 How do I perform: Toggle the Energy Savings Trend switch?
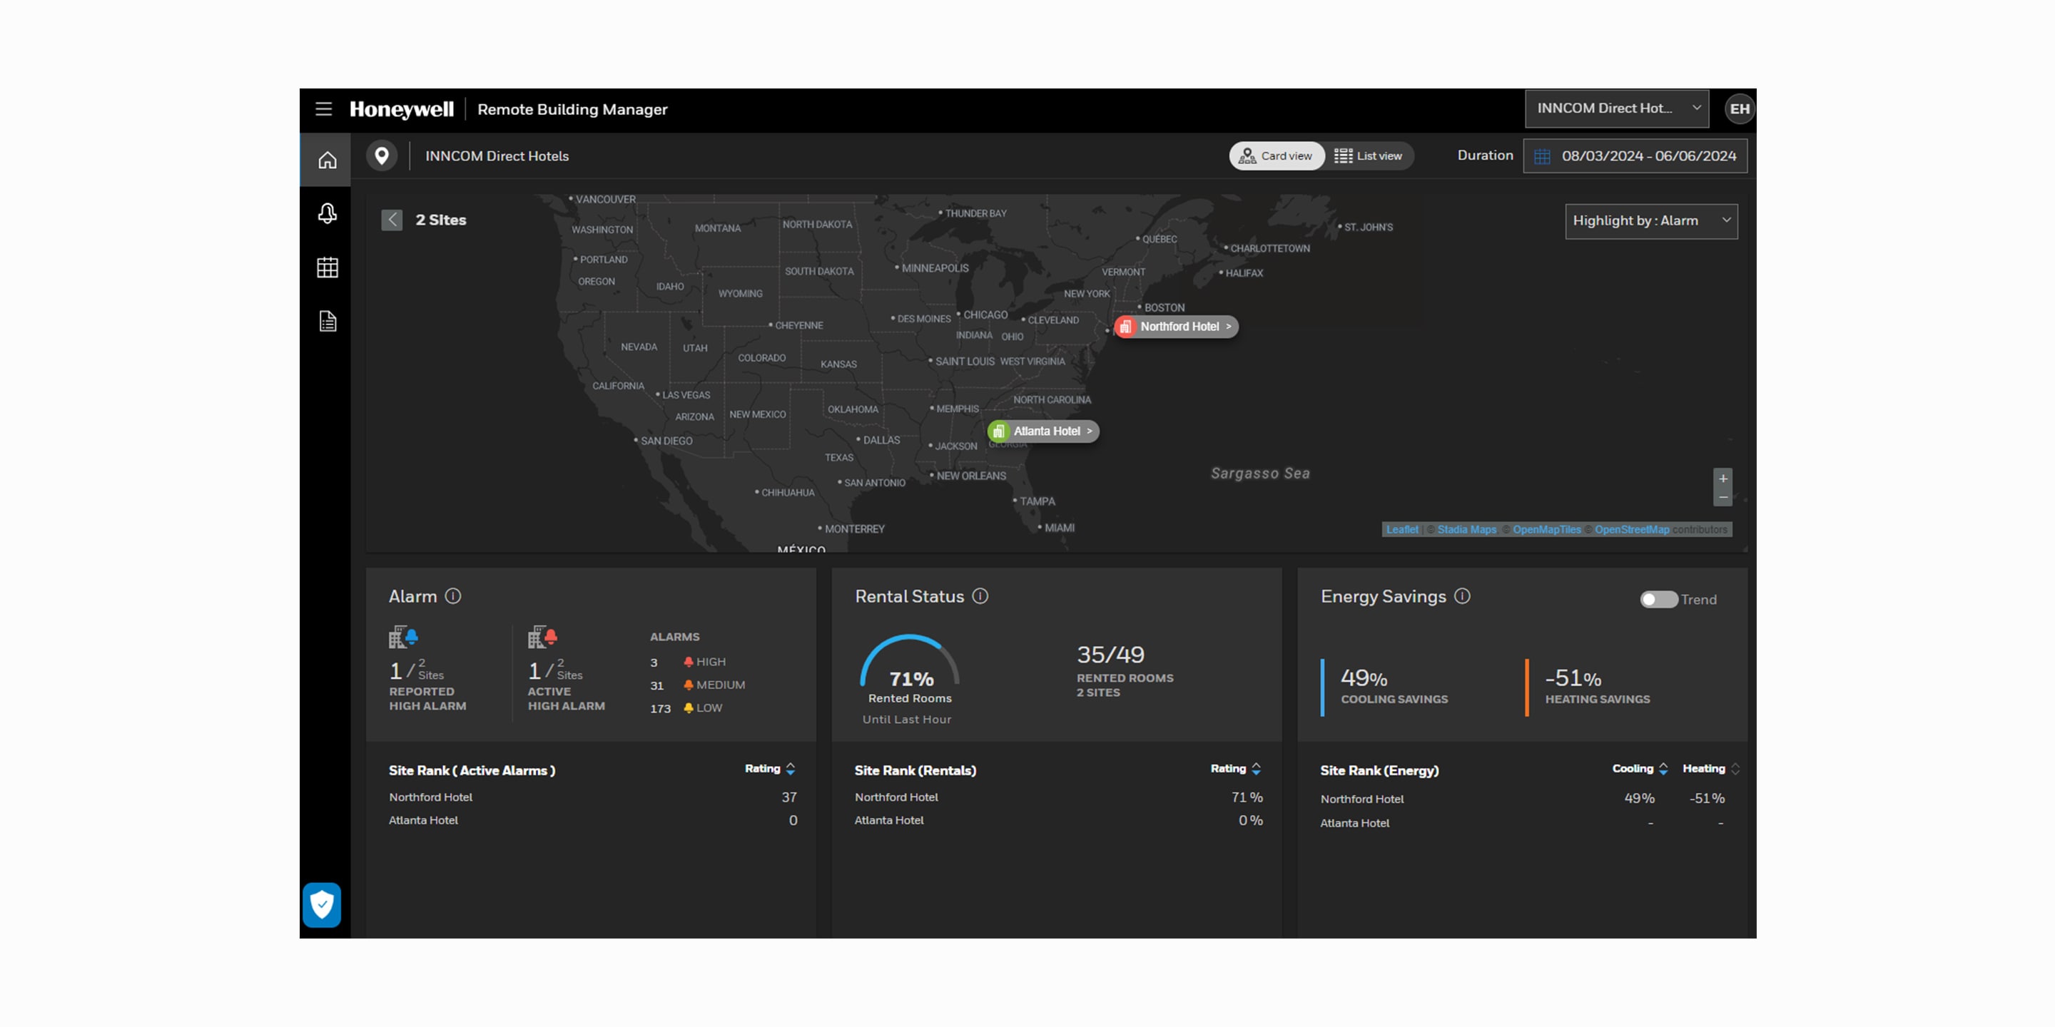[x=1658, y=600]
